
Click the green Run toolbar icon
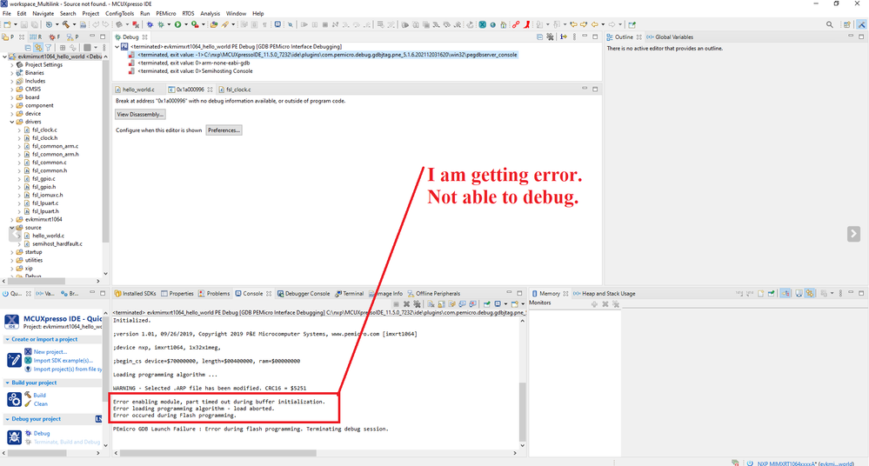tap(178, 24)
